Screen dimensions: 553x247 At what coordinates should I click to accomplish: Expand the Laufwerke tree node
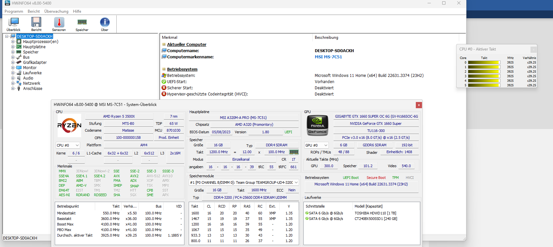click(x=13, y=73)
